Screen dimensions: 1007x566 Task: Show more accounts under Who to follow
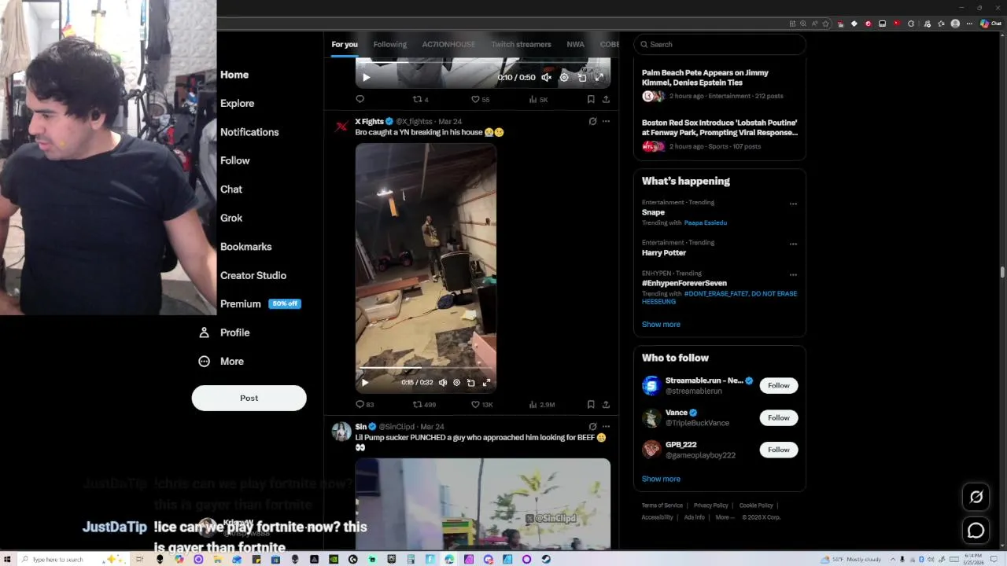click(661, 479)
